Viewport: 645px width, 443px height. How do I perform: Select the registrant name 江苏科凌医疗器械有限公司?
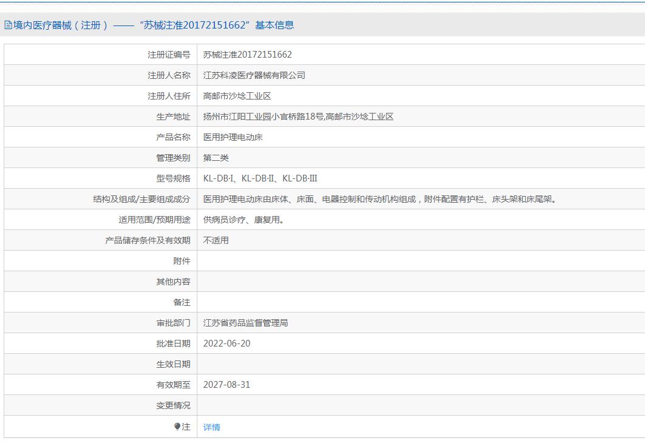(254, 75)
